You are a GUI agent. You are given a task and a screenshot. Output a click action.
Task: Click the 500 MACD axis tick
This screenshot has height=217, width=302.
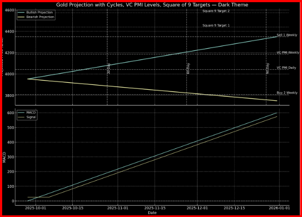(11, 128)
